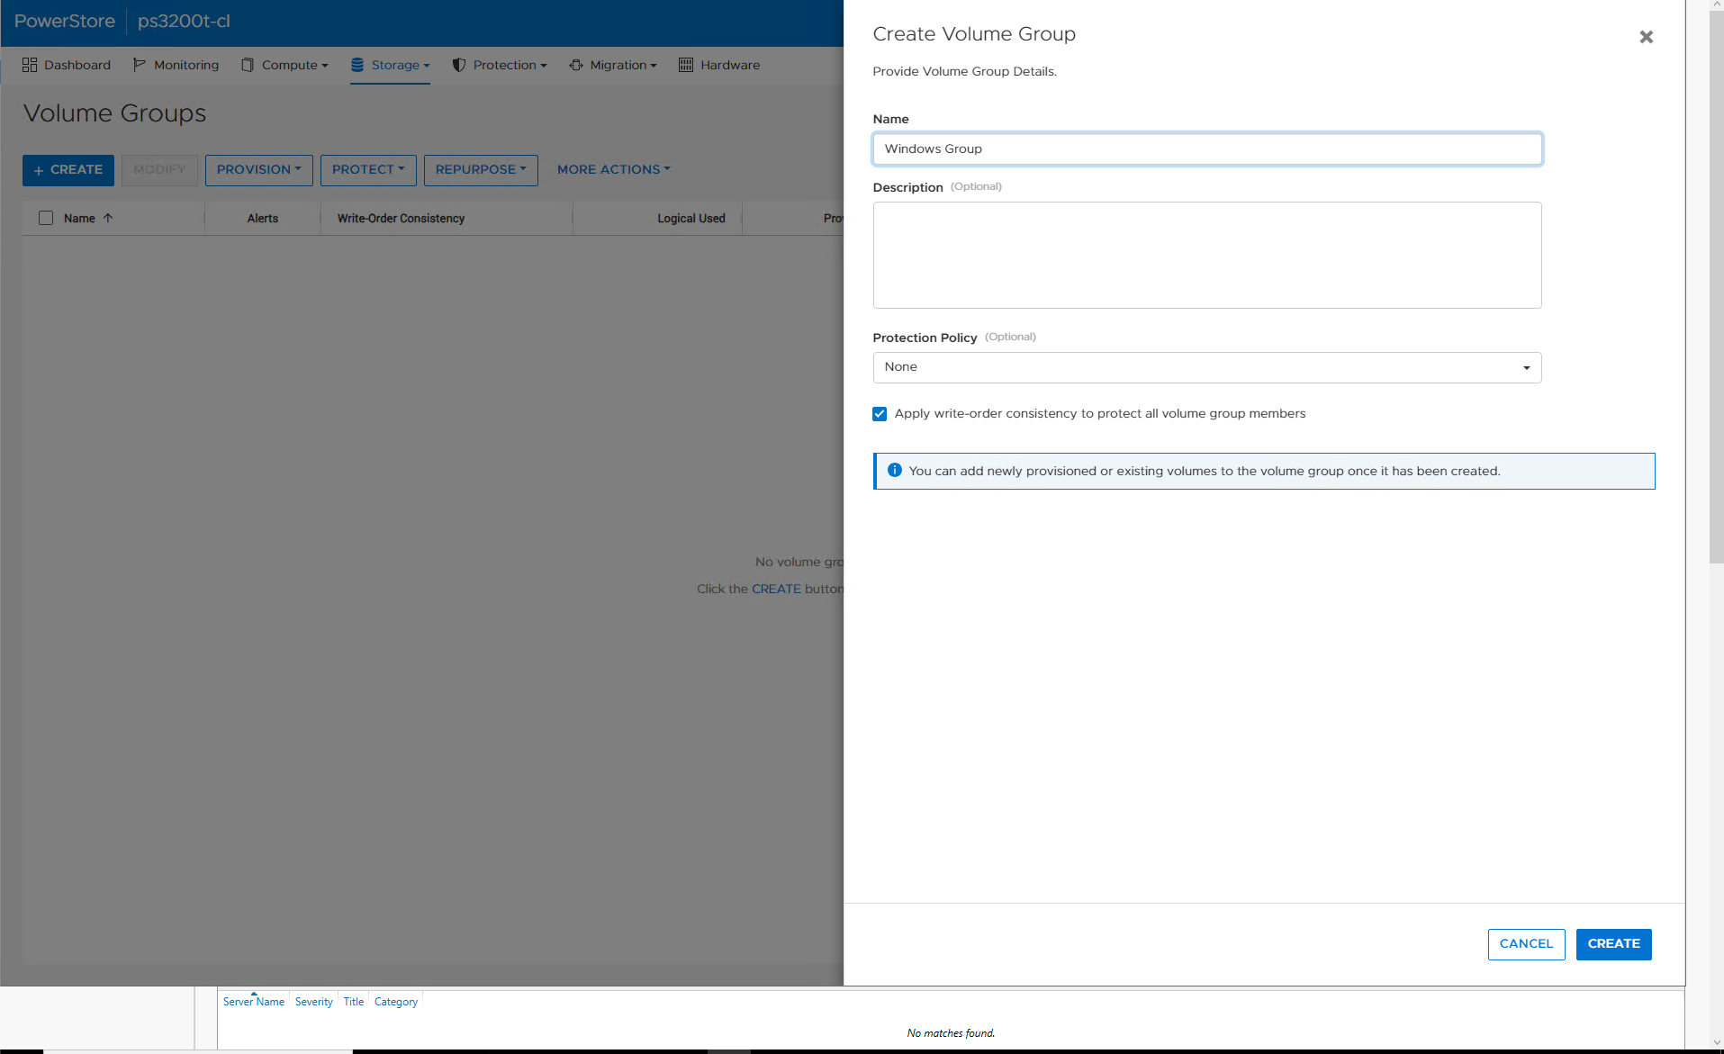Viewport: 1724px width, 1054px height.
Task: Open the Compute menu
Action: tap(284, 65)
